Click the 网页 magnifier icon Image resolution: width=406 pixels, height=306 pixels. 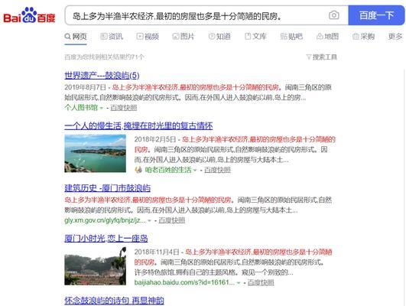[x=67, y=37]
